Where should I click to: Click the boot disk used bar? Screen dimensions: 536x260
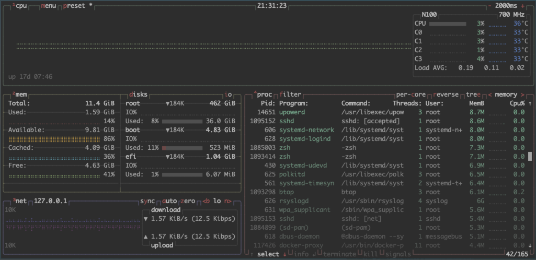[x=182, y=148]
